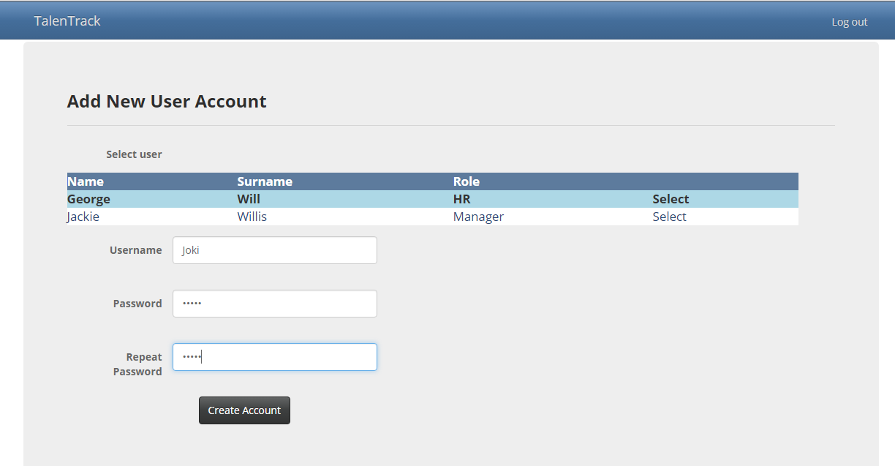Click the HR role cell

pos(461,199)
